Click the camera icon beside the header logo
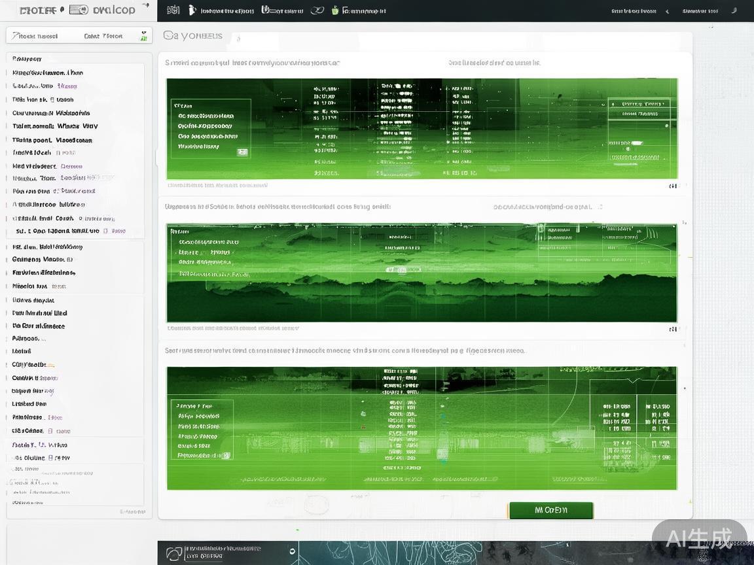The width and height of the screenshot is (754, 565). [79, 10]
